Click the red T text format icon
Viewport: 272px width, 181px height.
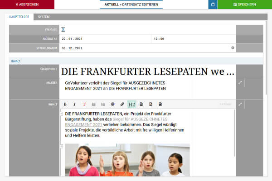[x=84, y=104]
